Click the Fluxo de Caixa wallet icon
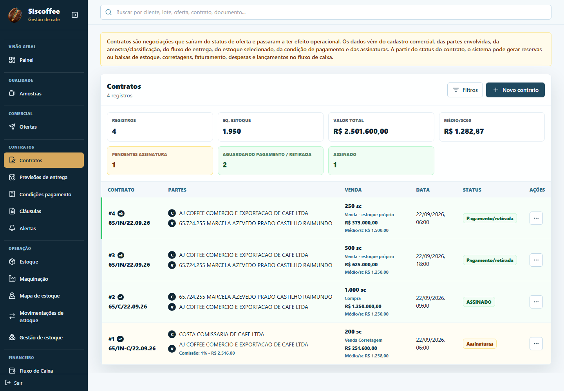 click(x=12, y=371)
